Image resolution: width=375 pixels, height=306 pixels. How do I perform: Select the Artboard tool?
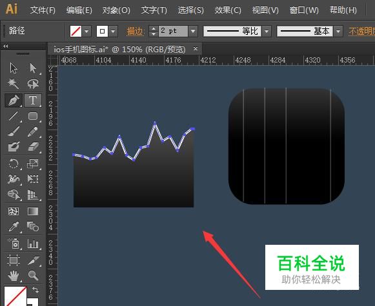(14, 260)
